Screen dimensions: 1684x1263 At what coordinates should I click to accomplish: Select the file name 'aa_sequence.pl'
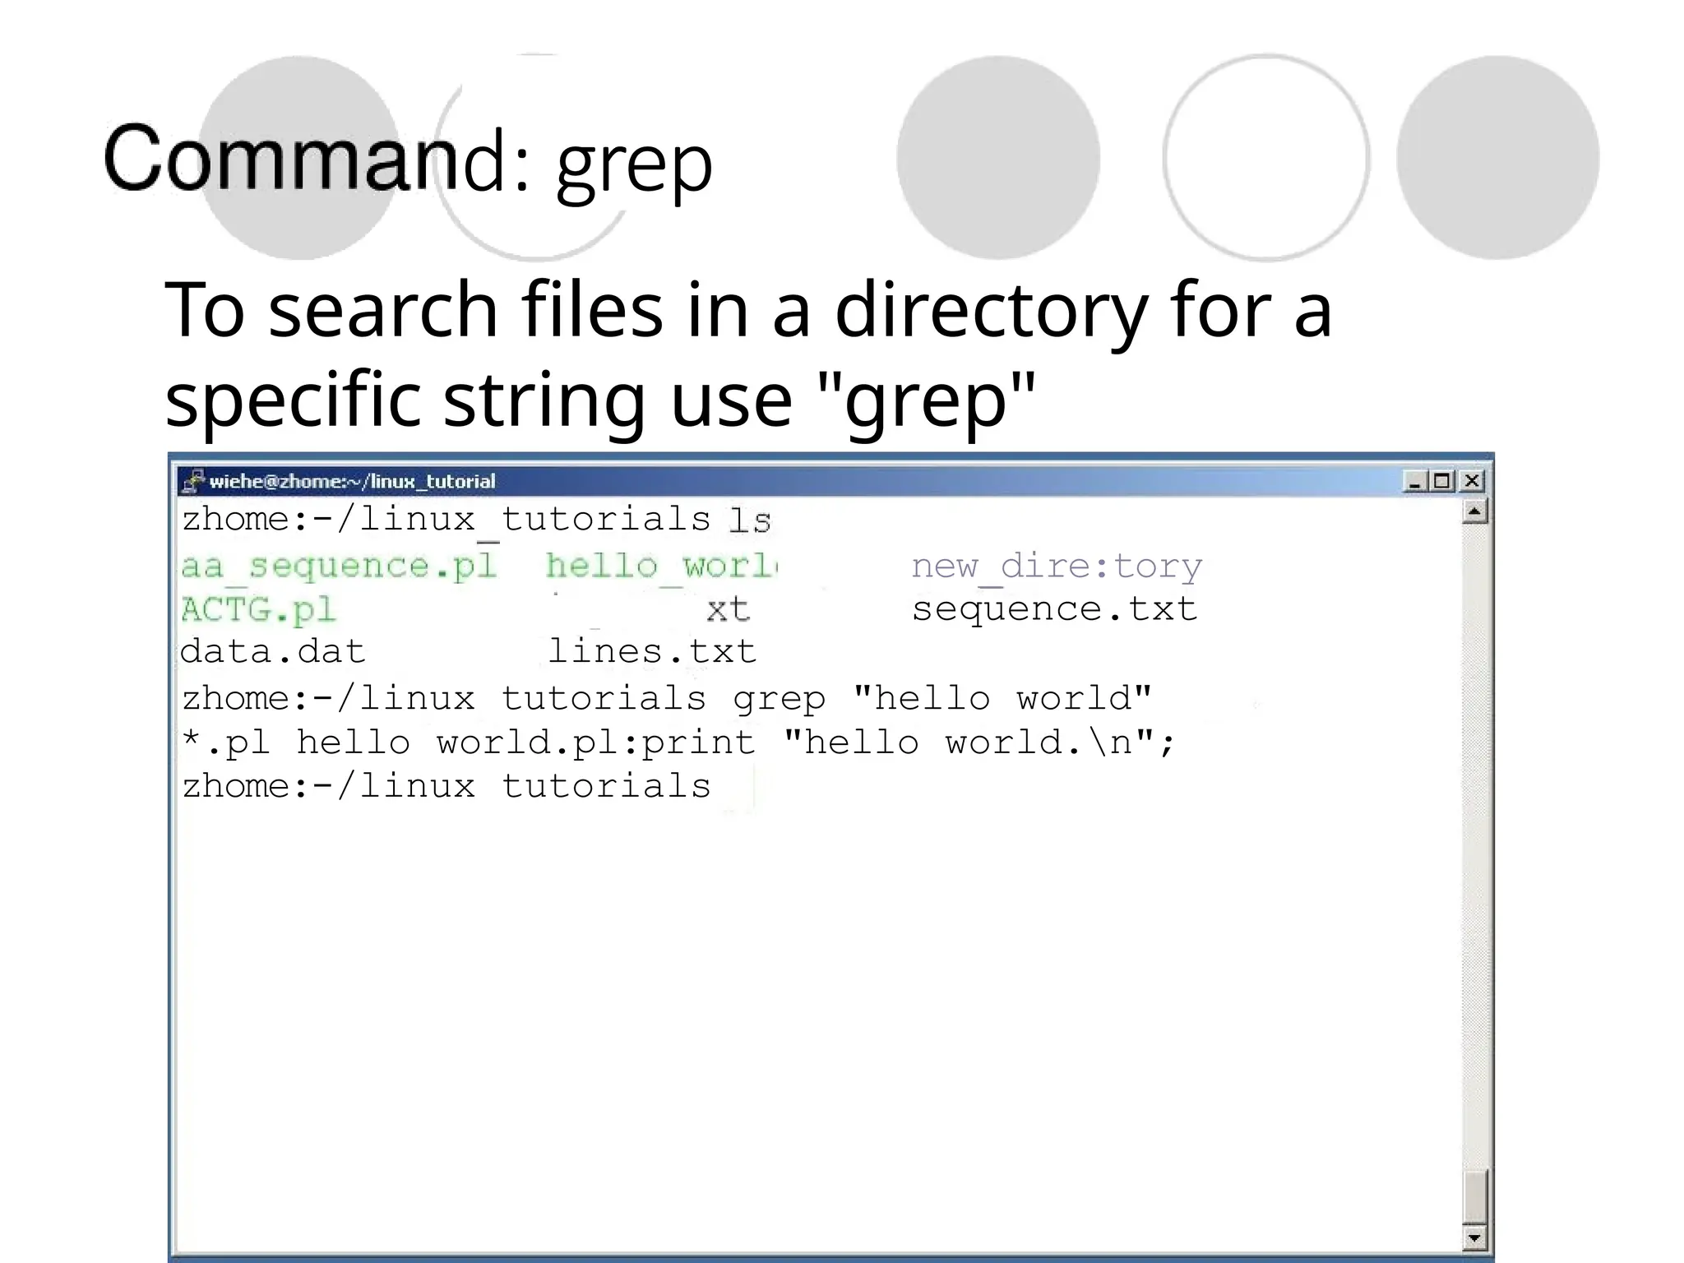[339, 567]
